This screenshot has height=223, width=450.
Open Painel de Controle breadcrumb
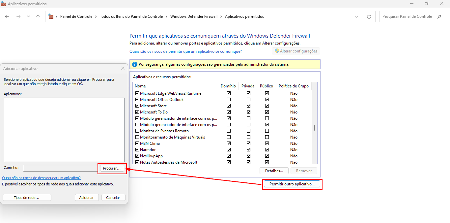click(x=76, y=16)
